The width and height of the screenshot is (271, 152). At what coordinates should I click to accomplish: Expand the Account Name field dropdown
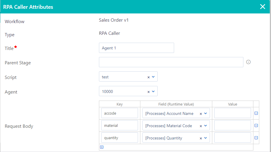click(206, 113)
